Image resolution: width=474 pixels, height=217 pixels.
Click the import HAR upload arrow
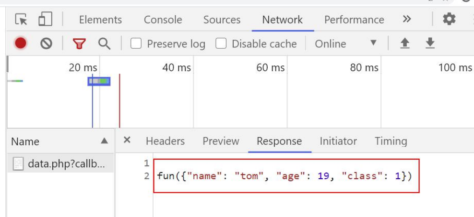[405, 43]
